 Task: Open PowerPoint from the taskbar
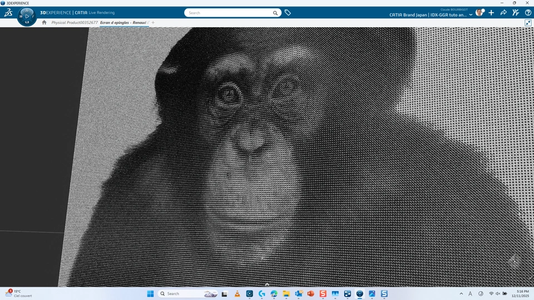310,293
